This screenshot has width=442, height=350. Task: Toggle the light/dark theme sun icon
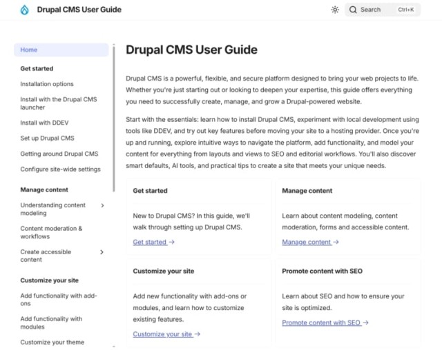pyautogui.click(x=335, y=10)
